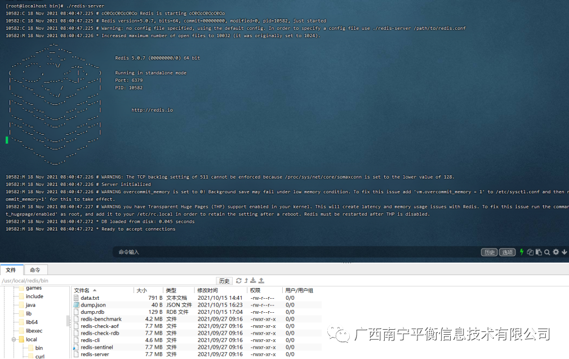
Task: Switch to the 文件 tab
Action: pos(11,270)
